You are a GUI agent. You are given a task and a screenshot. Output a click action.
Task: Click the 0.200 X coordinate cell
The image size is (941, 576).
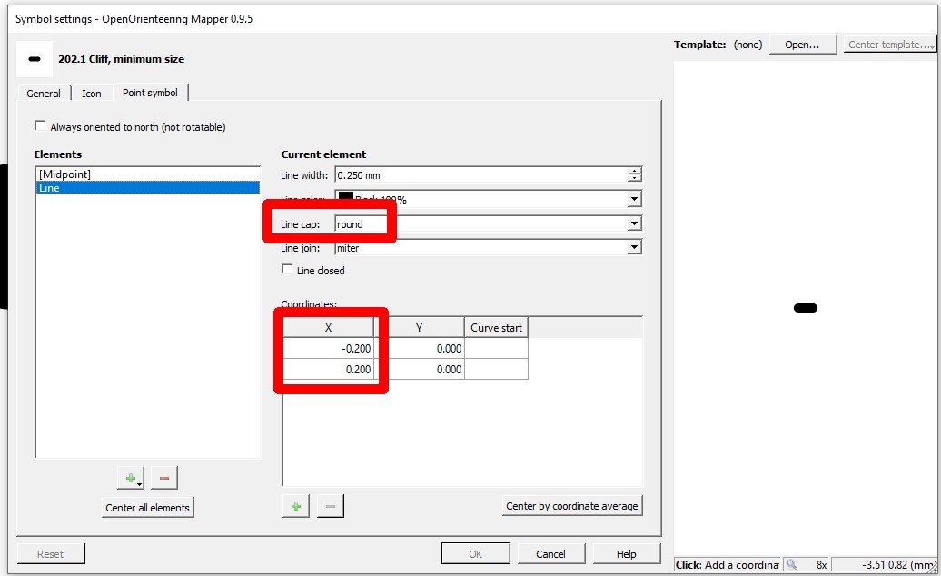pyautogui.click(x=328, y=369)
